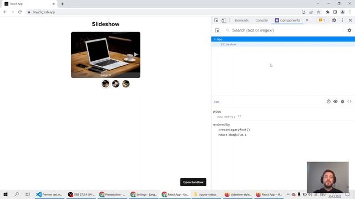Click the Slideshow heading
Screen dimensions: 355x199
(105, 24)
